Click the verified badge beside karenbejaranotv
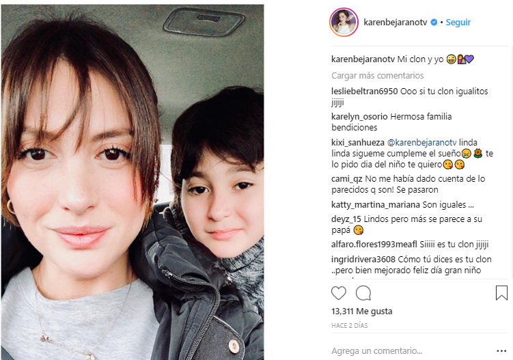 434,23
